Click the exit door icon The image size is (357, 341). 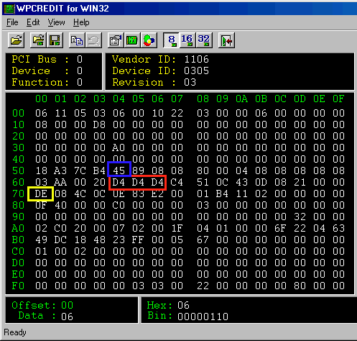[x=226, y=40]
